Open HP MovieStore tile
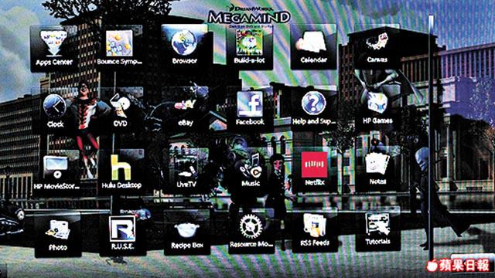The width and height of the screenshot is (495, 278). (x=56, y=173)
